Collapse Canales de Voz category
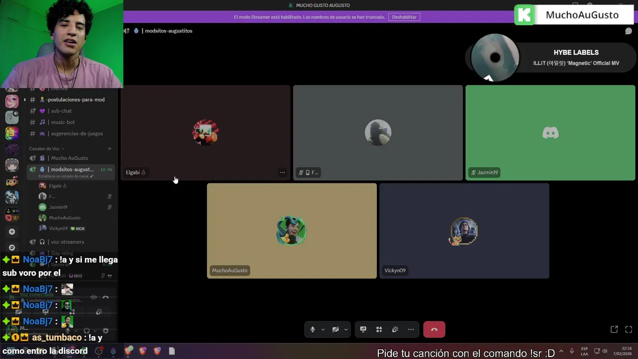 tap(46, 149)
